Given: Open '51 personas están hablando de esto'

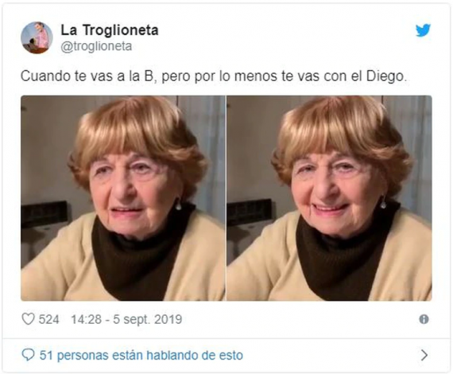Looking at the screenshot, I should coord(141,355).
